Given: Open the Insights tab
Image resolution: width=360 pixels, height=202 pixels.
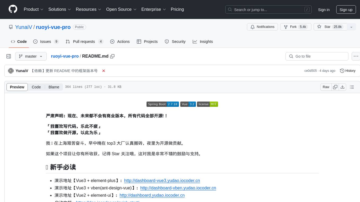Looking at the screenshot, I should click(x=203, y=42).
